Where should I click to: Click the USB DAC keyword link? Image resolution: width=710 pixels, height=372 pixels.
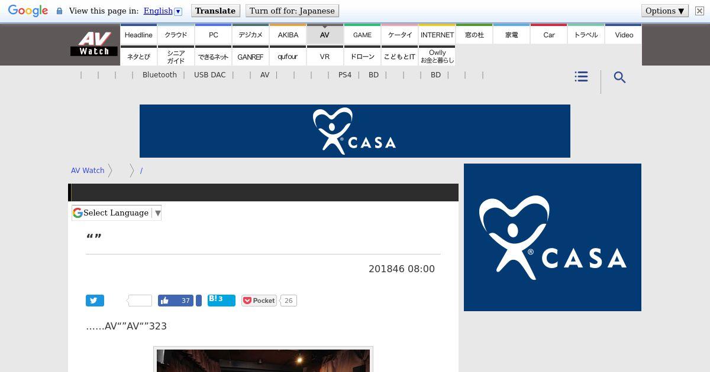point(209,75)
